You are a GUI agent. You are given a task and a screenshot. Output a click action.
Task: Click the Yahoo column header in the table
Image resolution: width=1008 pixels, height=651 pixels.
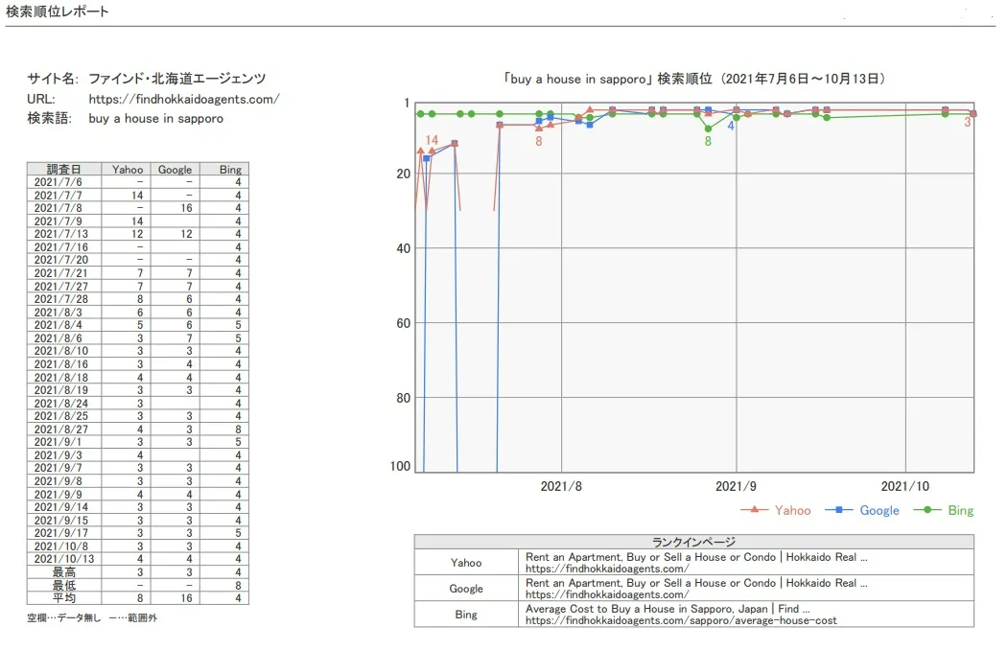click(x=128, y=169)
